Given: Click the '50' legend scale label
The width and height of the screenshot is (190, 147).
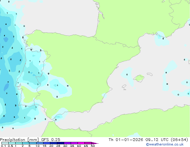Looking at the screenshot, I should [93, 146].
